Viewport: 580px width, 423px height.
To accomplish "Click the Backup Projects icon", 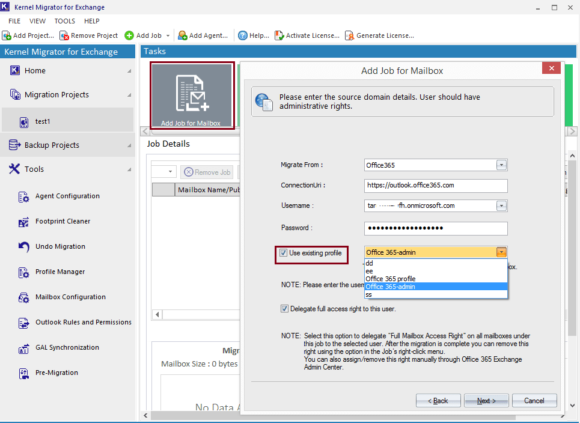I will 14,145.
